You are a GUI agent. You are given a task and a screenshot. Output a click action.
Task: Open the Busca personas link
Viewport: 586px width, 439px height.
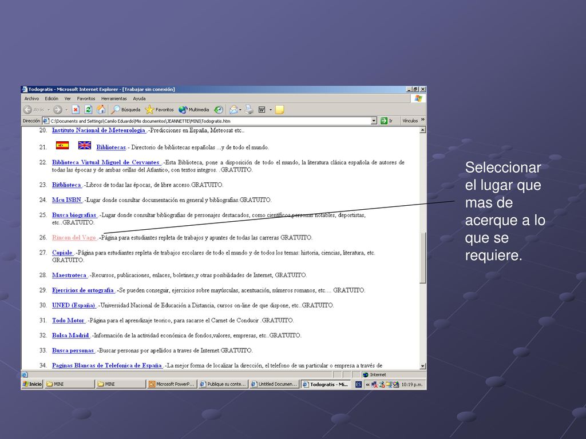coord(73,350)
